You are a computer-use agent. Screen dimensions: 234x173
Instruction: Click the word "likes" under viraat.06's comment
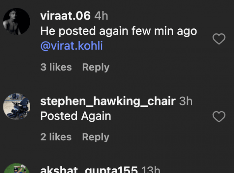[60, 67]
